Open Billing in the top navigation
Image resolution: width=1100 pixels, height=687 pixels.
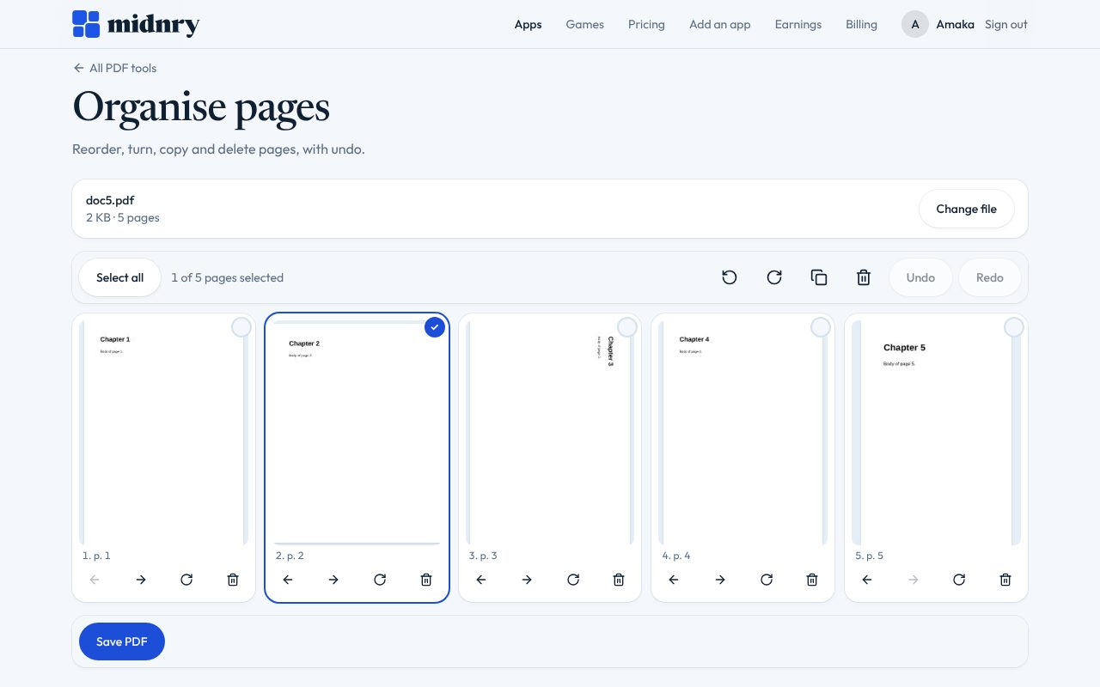pos(861,24)
